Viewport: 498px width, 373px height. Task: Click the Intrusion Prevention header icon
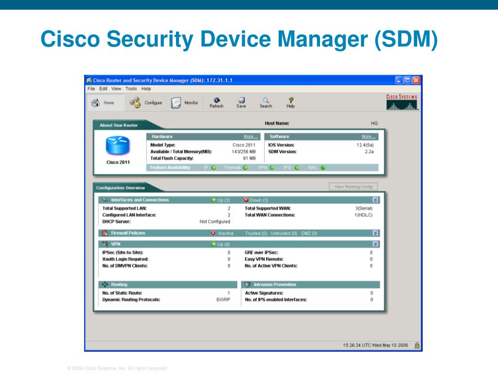248,285
